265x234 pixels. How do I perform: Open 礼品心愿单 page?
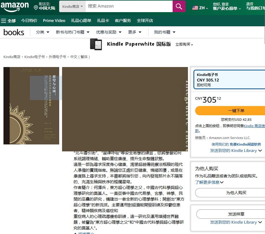click(81, 21)
